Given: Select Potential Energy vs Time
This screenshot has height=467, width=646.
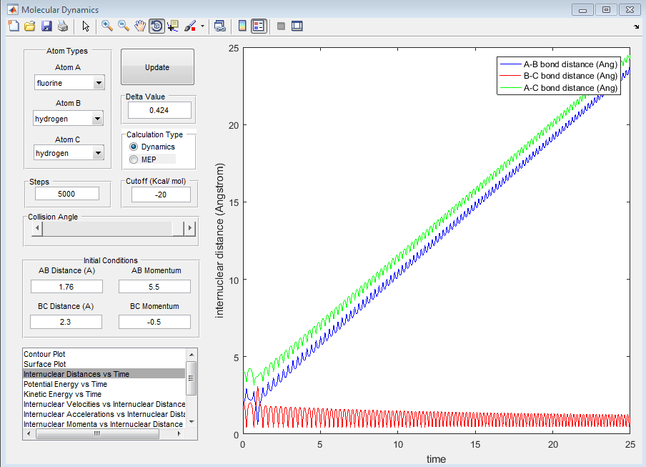Looking at the screenshot, I should point(104,384).
